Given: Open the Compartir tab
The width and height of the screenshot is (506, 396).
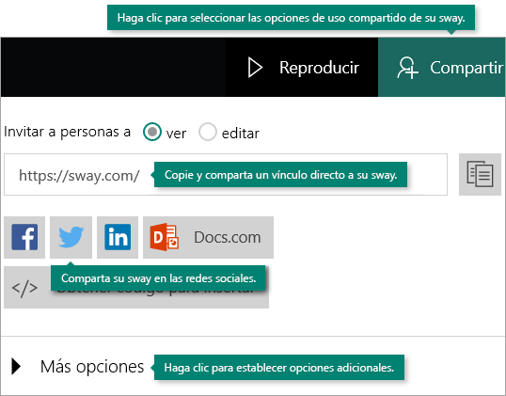Looking at the screenshot, I should click(442, 67).
